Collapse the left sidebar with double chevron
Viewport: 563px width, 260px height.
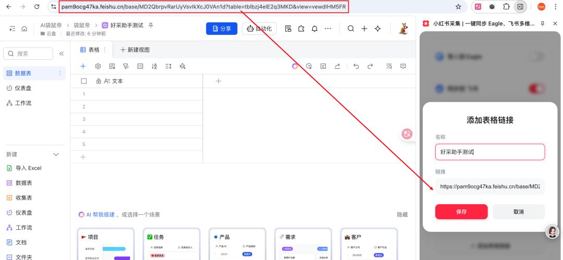[x=62, y=54]
